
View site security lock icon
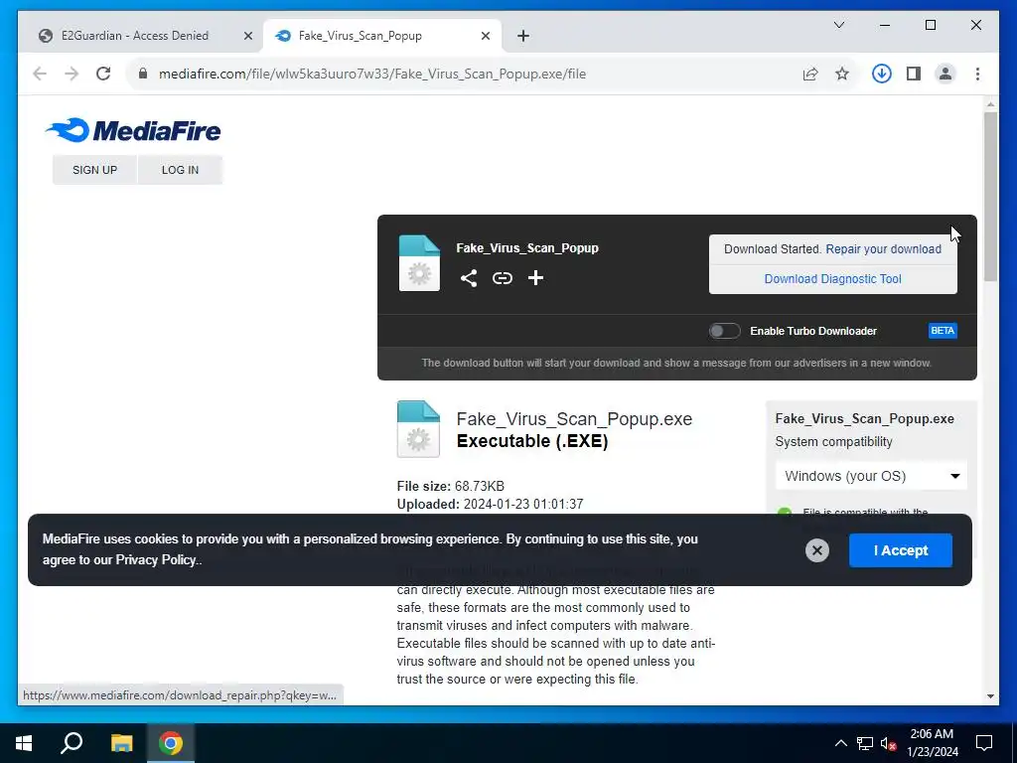[x=143, y=74]
